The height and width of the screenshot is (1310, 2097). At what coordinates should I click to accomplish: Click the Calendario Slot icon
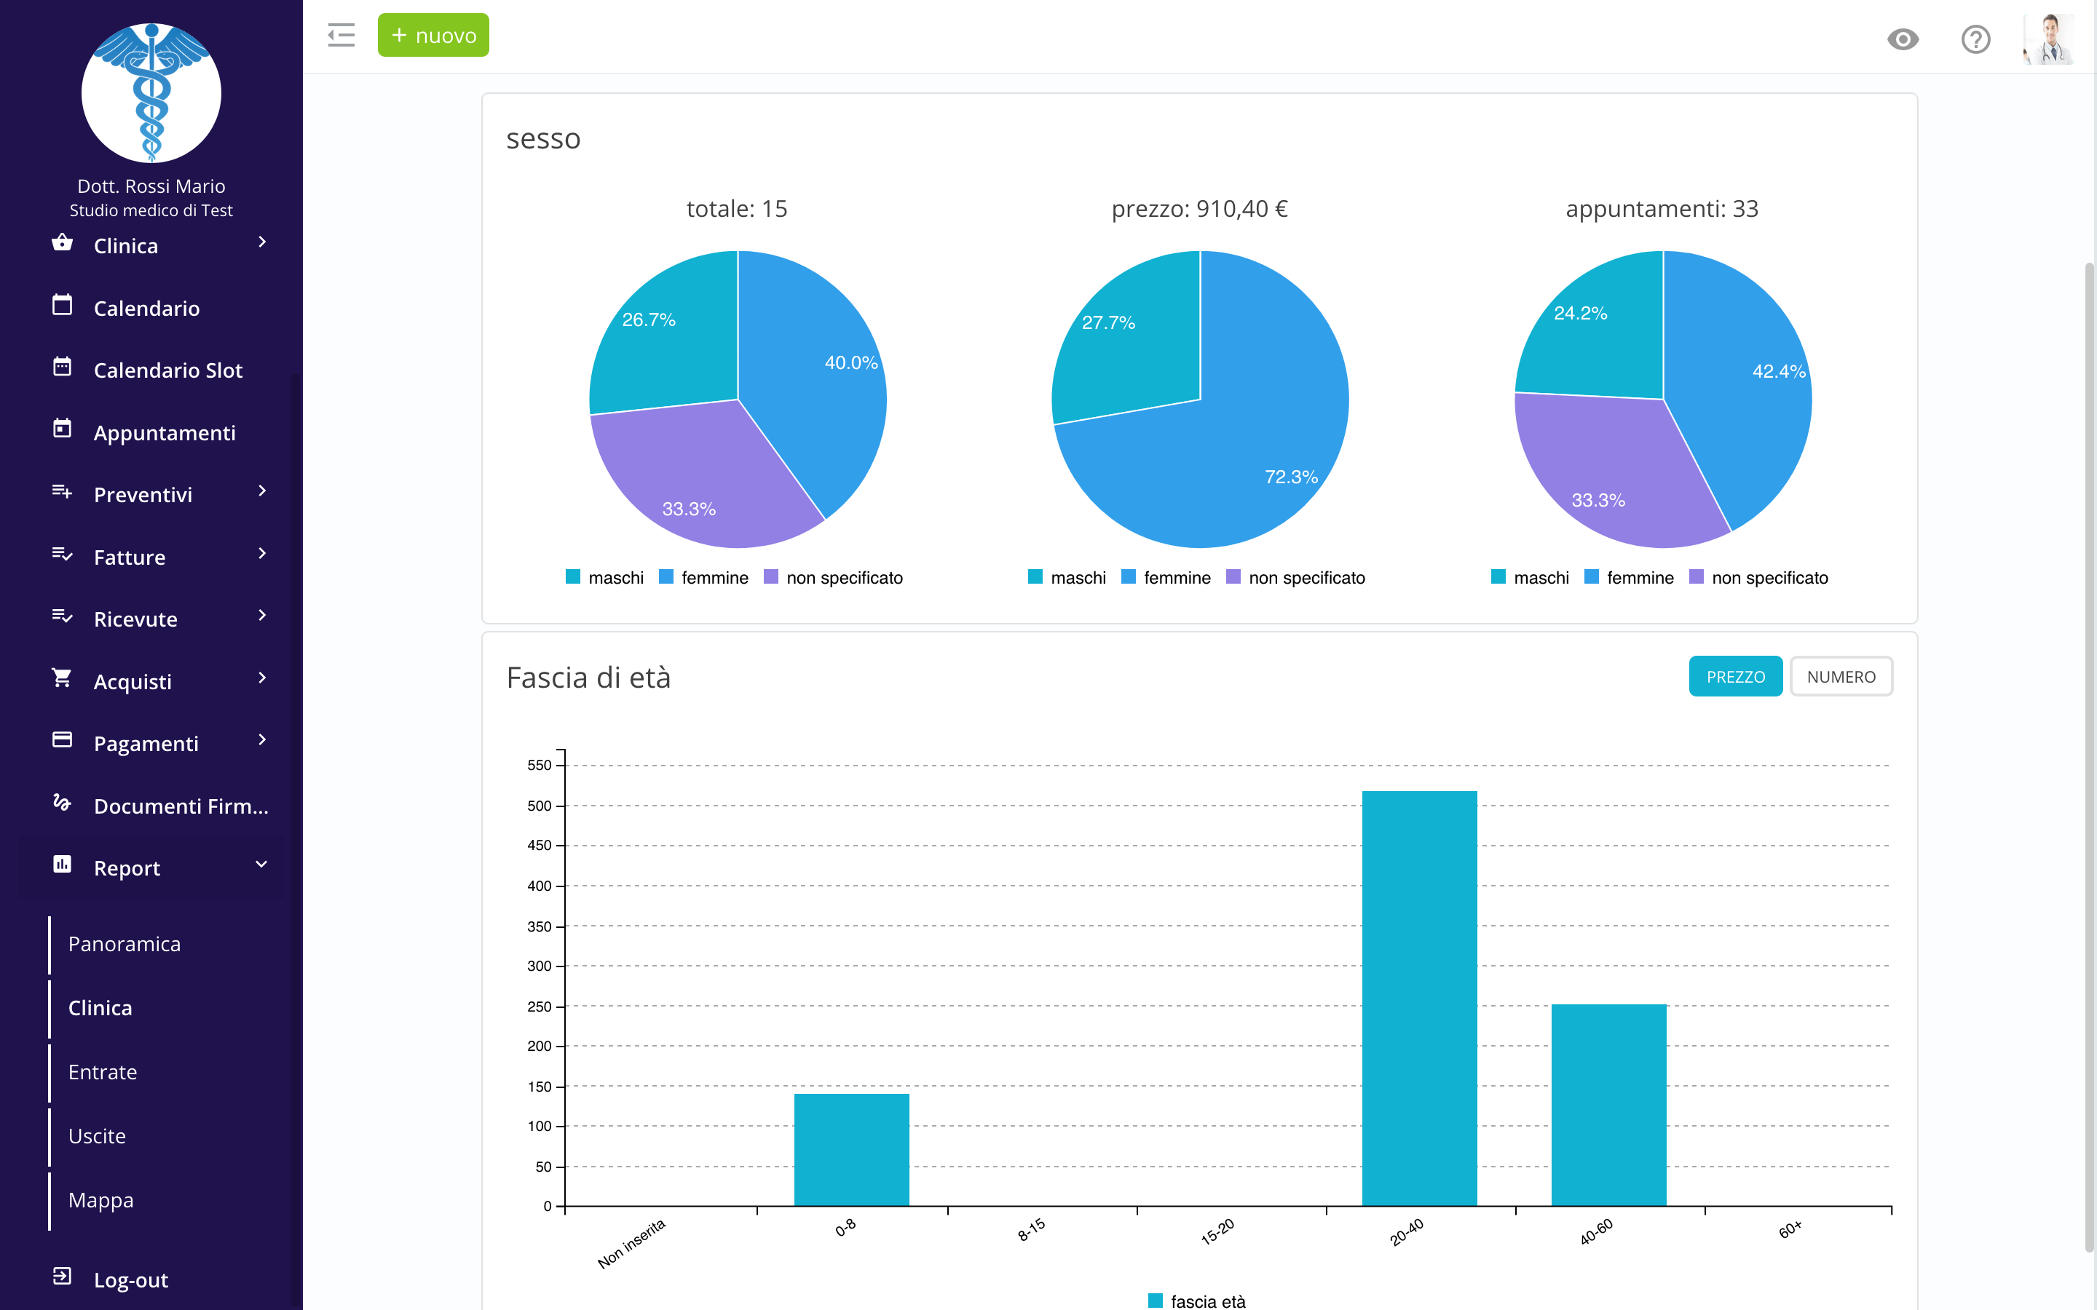tap(63, 368)
